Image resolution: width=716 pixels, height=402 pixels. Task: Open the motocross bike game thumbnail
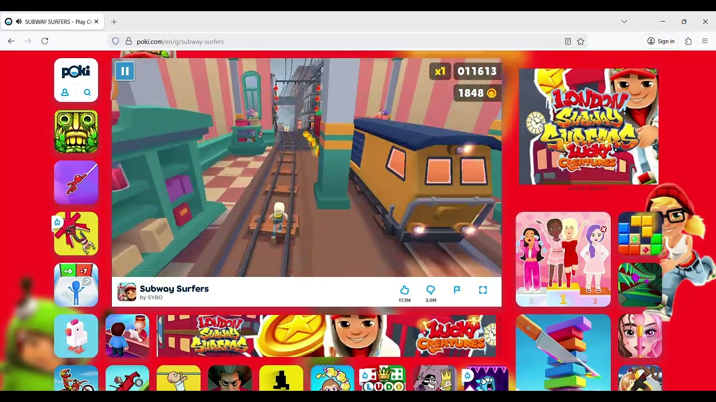tap(76, 378)
